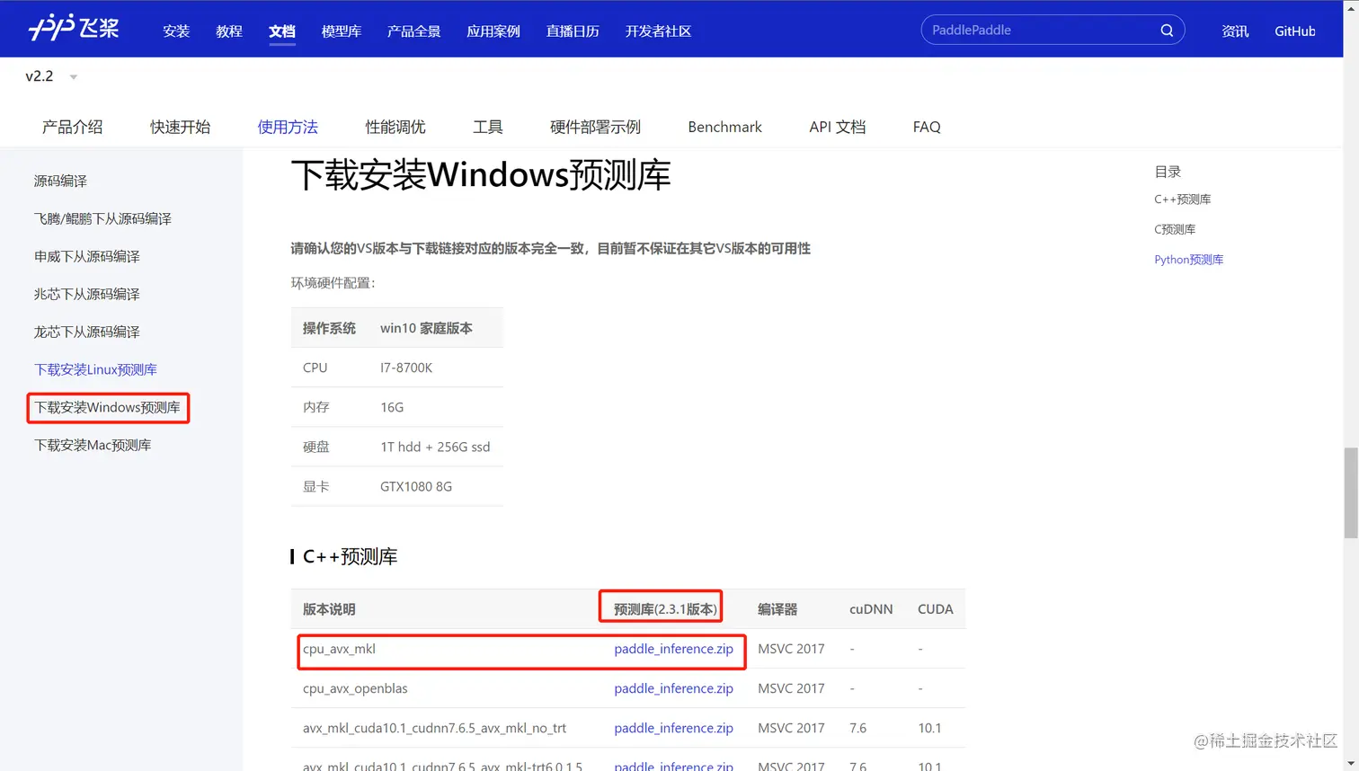Image resolution: width=1359 pixels, height=771 pixels.
Task: Click the page vertical scrollbar thumb
Action: tap(1351, 492)
